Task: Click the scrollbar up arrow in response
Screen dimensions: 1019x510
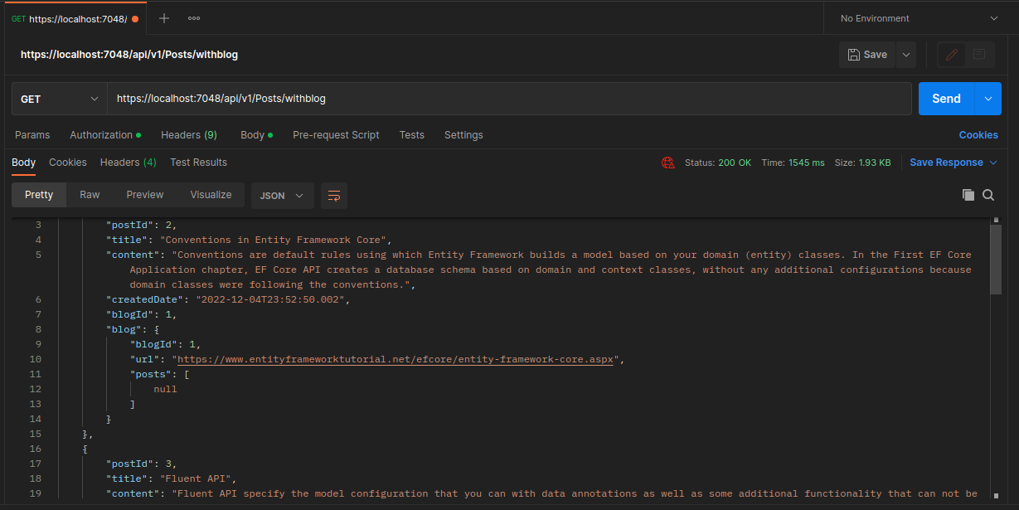Action: click(x=996, y=220)
